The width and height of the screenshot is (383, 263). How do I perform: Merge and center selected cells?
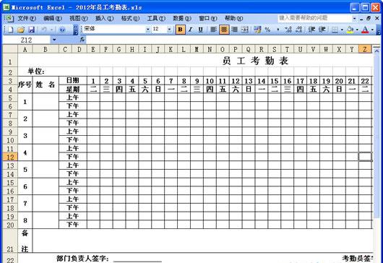click(245, 30)
